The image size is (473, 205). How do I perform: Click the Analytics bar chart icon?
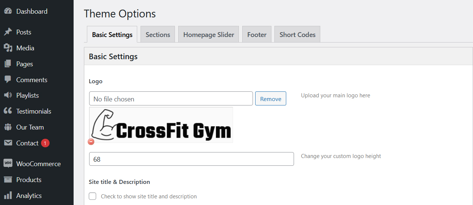coord(8,196)
